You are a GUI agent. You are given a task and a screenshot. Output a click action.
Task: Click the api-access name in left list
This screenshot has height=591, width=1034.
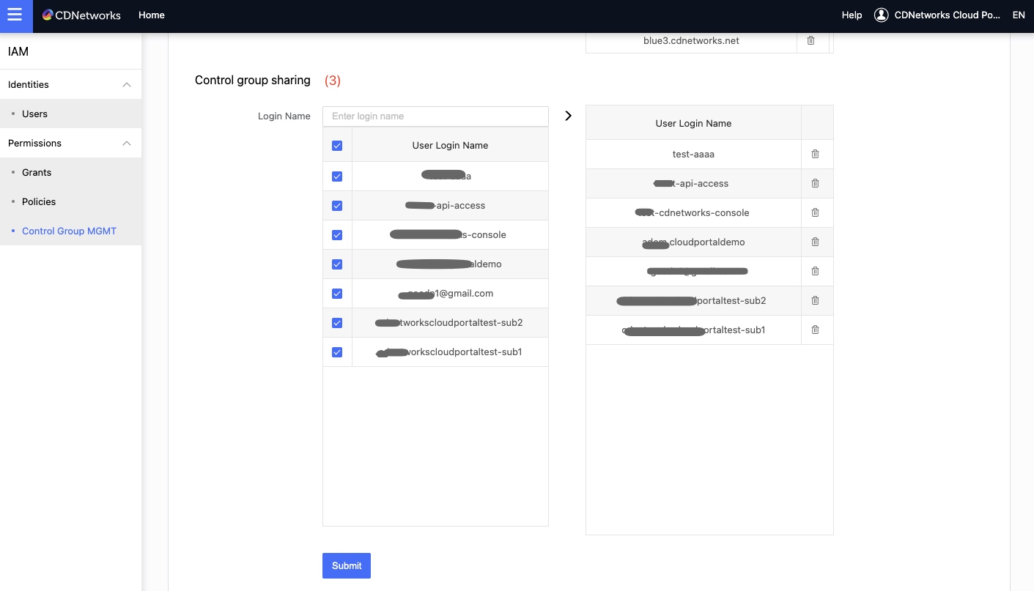[446, 206]
